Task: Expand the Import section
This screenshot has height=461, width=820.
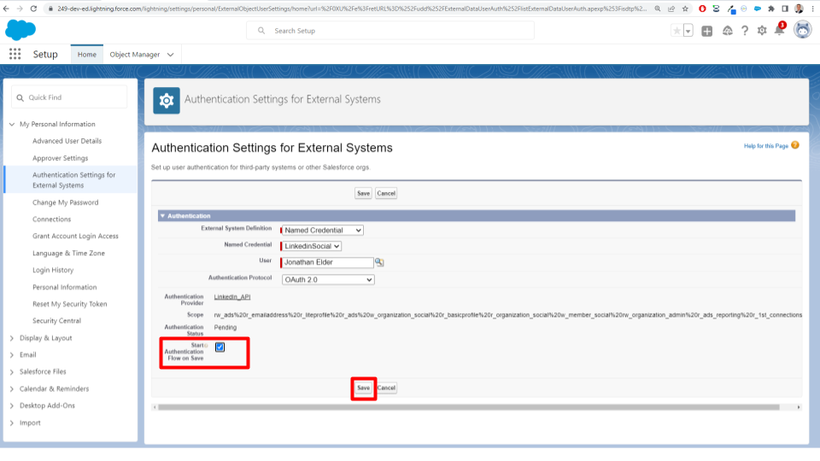Action: [12, 423]
